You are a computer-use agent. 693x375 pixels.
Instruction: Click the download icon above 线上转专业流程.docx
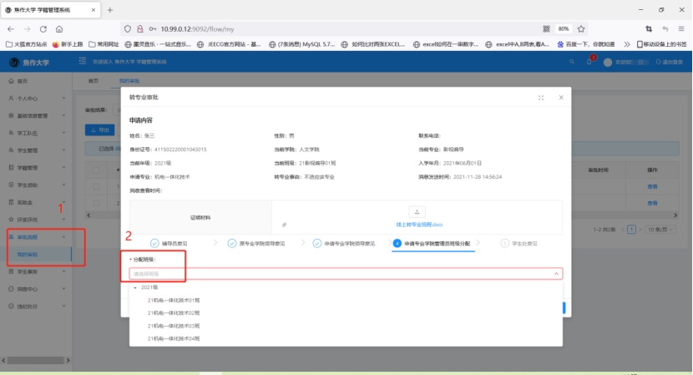(x=417, y=211)
